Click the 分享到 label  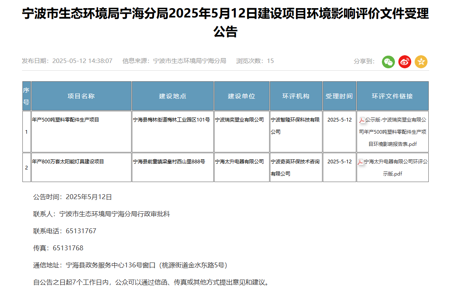364,61
